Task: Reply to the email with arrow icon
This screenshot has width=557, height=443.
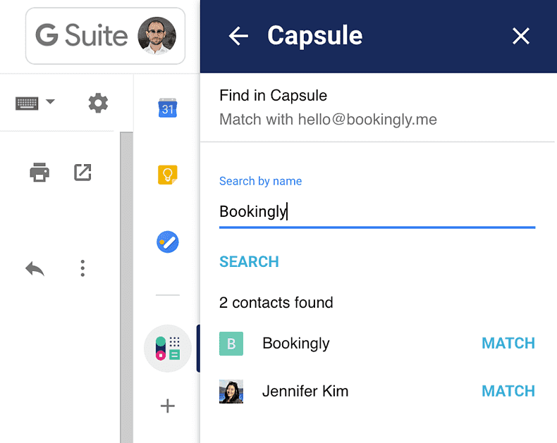Action: [35, 268]
